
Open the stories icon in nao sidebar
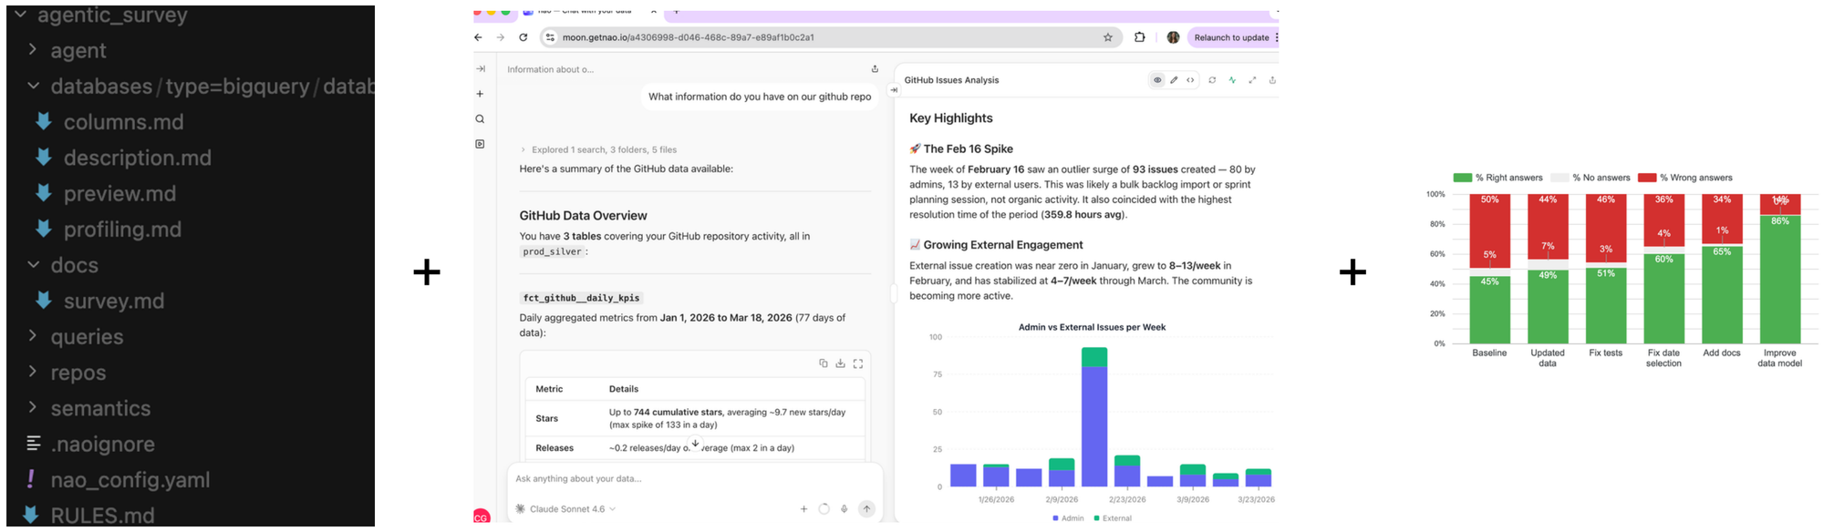tap(480, 144)
